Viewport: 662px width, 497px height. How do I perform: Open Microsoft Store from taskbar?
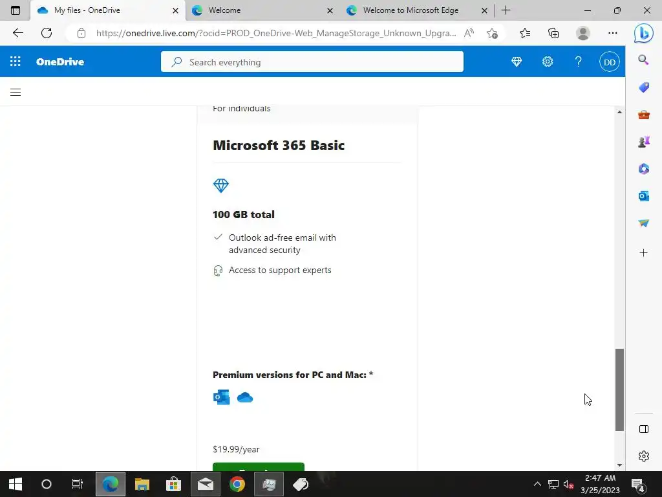click(173, 484)
